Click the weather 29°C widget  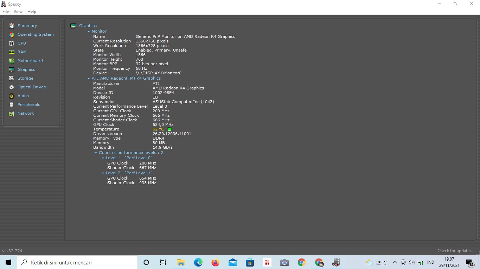tap(376, 262)
